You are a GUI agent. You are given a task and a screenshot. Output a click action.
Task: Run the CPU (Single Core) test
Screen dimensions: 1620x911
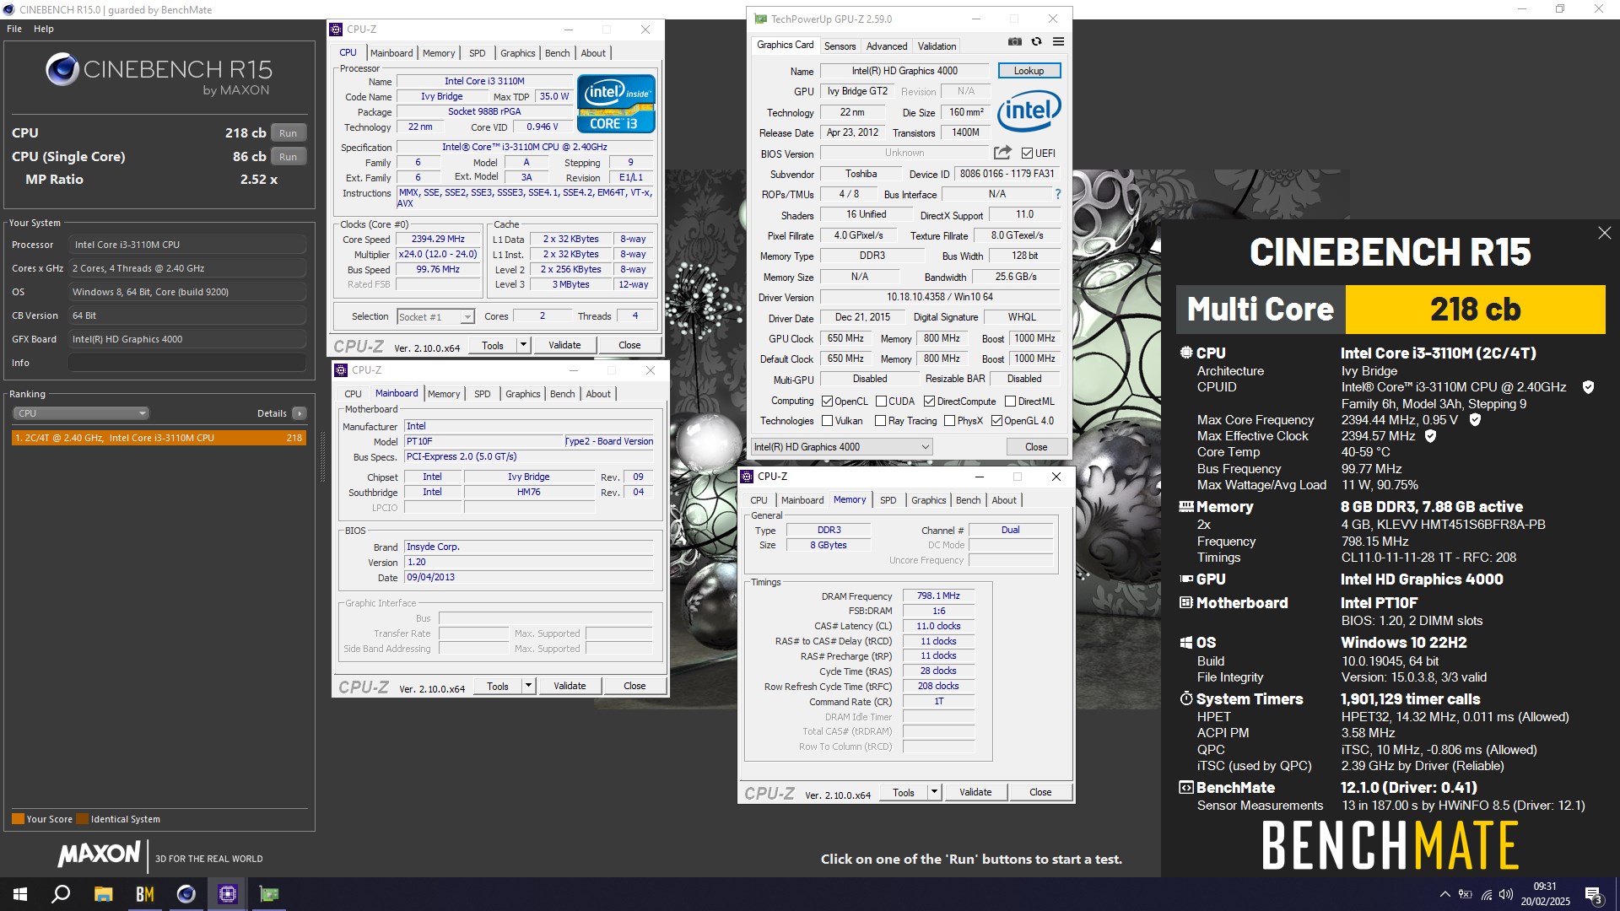pyautogui.click(x=288, y=157)
